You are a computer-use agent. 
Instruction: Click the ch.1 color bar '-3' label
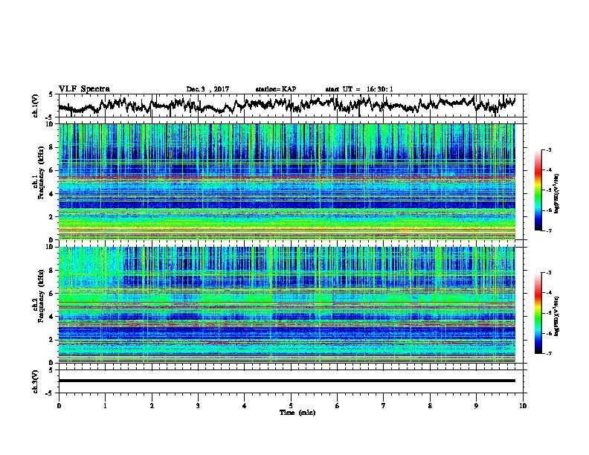click(548, 150)
